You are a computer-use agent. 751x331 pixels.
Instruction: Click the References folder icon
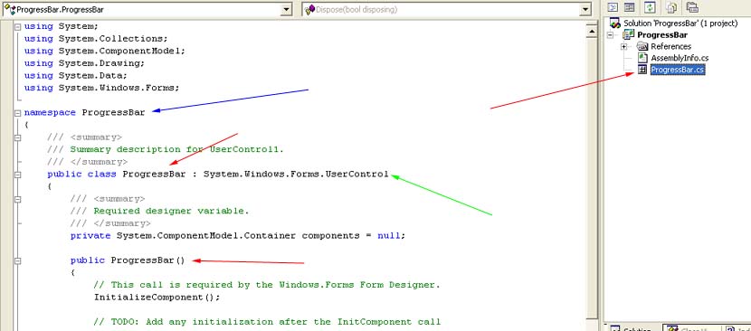click(642, 46)
